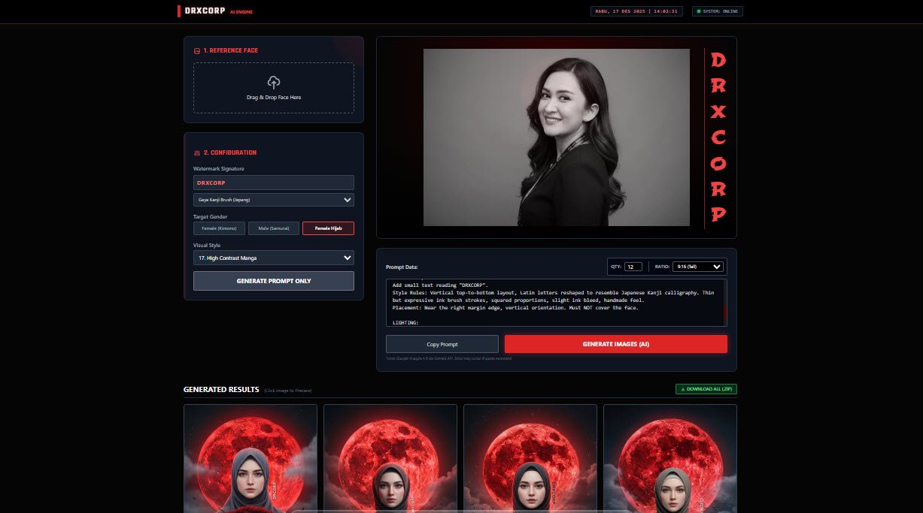The height and width of the screenshot is (513, 923).
Task: Click the Watermark Signature field containing DRXCORP
Action: pos(274,183)
